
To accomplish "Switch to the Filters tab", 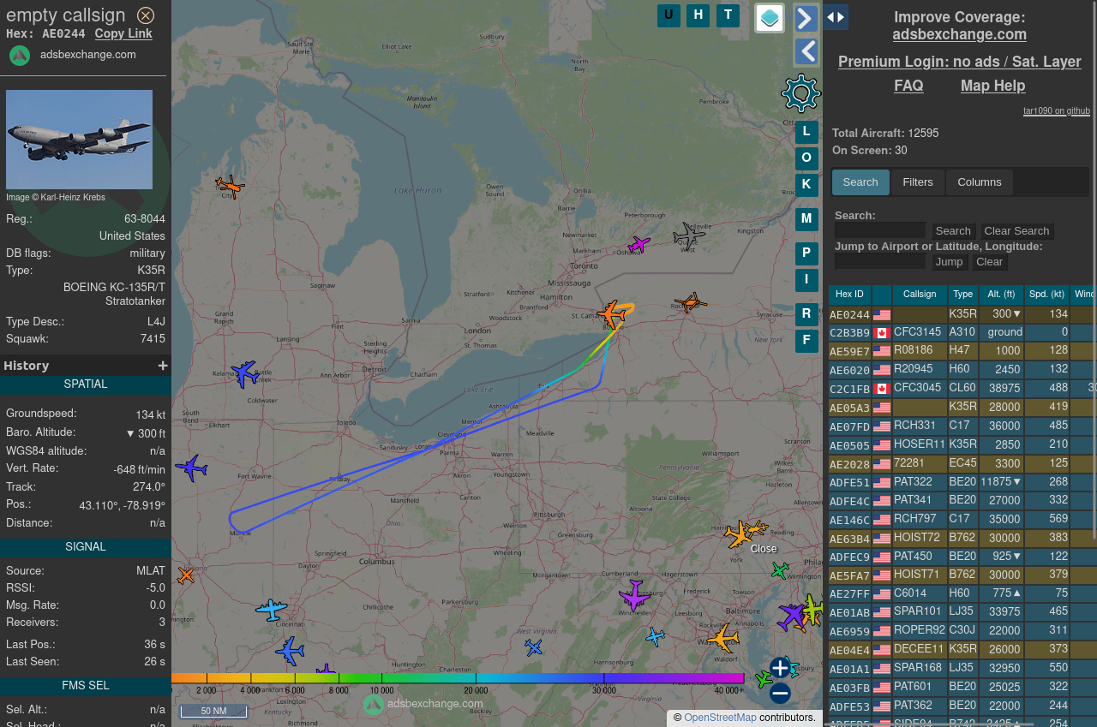I will coord(918,182).
